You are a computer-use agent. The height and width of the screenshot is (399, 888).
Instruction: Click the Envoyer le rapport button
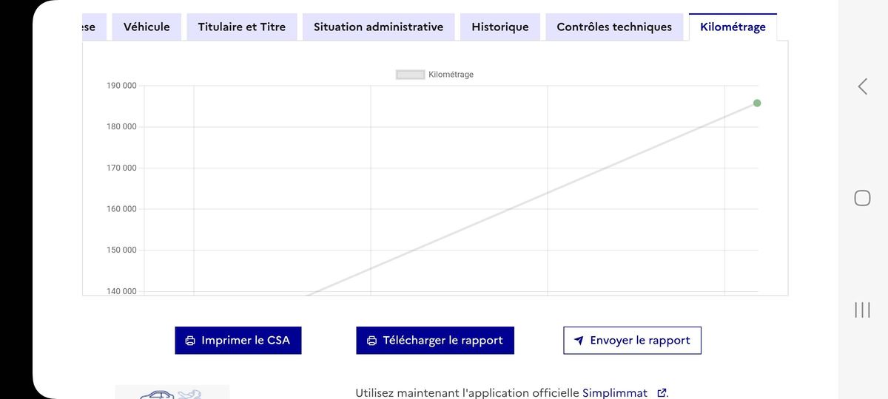click(x=632, y=341)
